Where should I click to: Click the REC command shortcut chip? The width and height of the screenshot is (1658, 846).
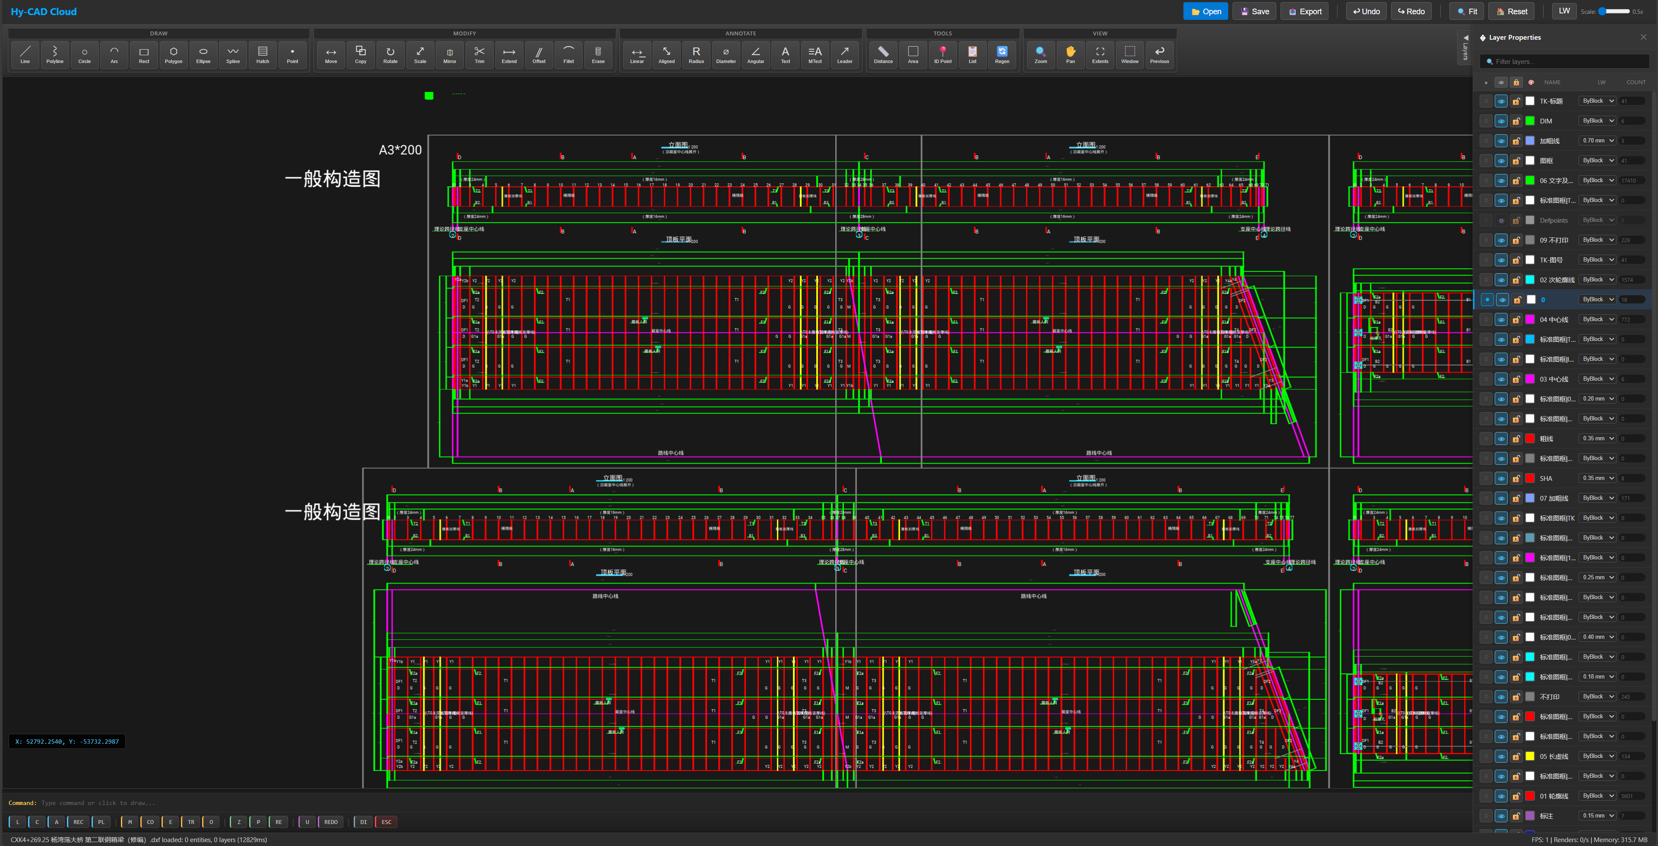(x=78, y=821)
